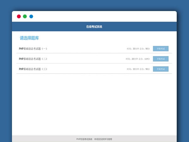Click the red window dot

19,16
